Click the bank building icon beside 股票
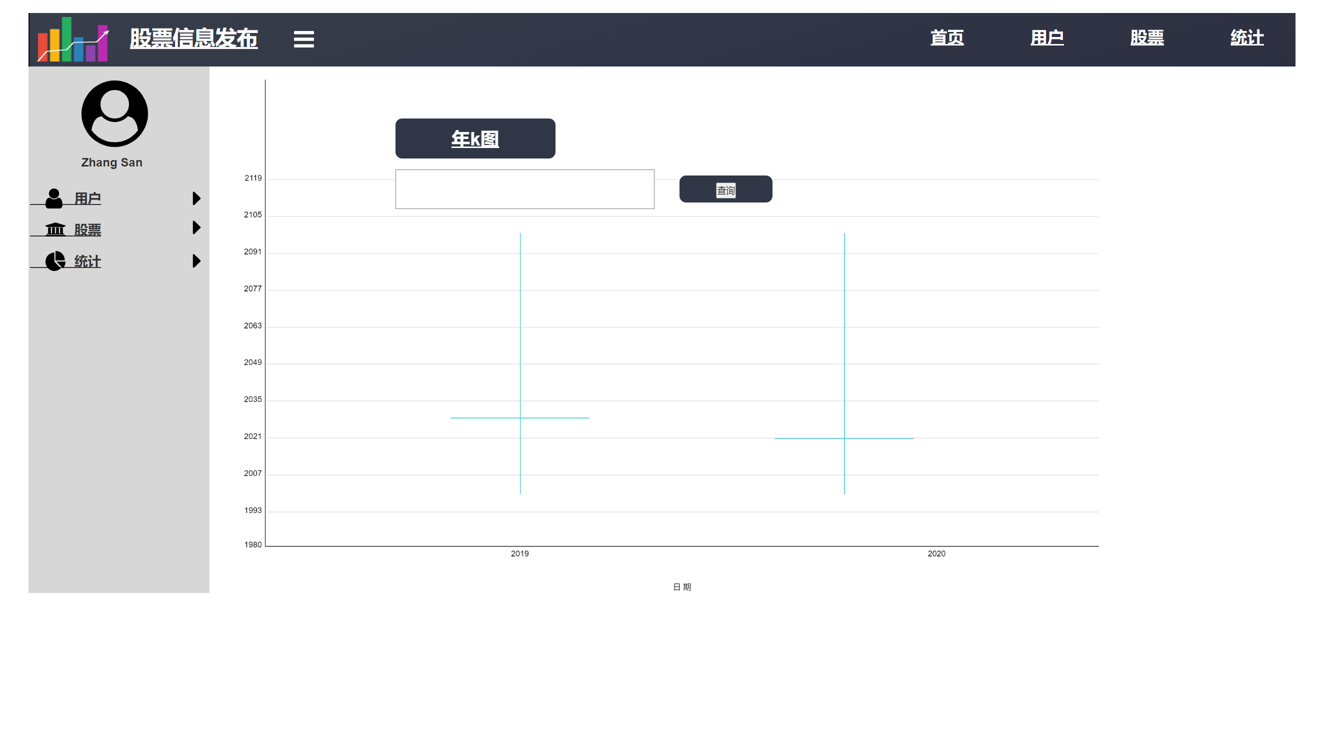1320x729 pixels. 55,229
